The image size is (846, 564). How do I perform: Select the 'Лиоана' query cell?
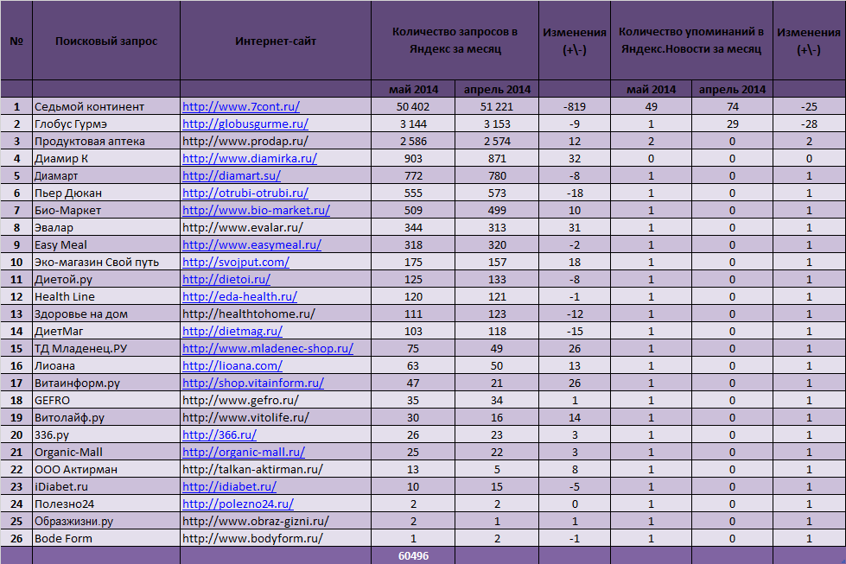coord(106,365)
